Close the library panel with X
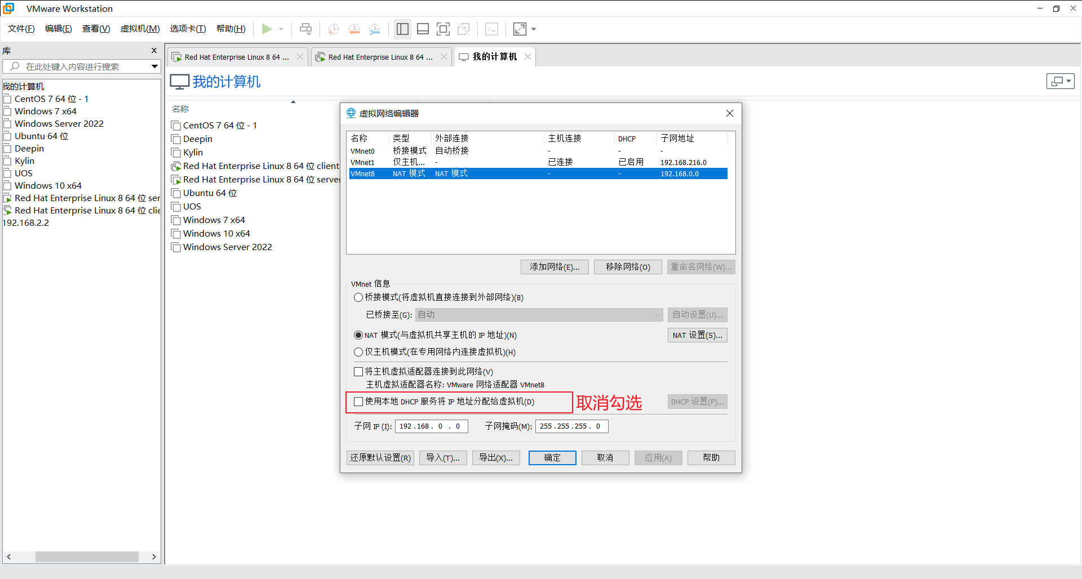The height and width of the screenshot is (579, 1082). point(154,51)
